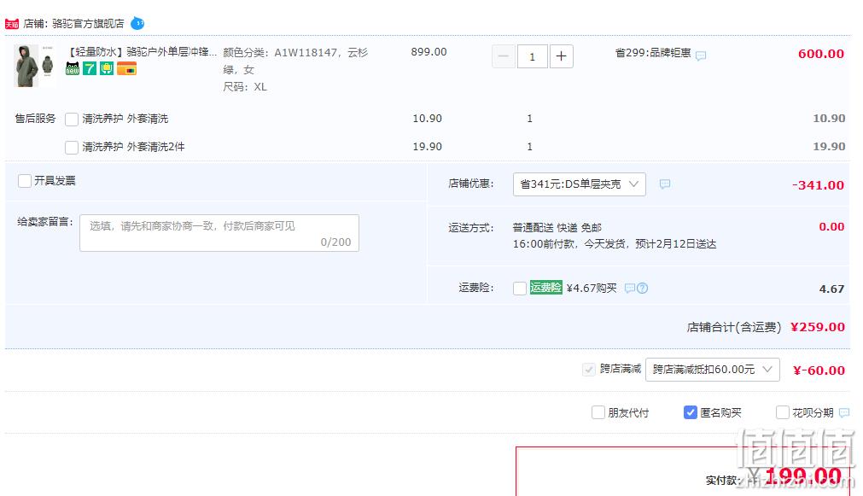Open the 【轻量防水】骆驼户外单层冲锋 product link
863x496 pixels.
pos(142,52)
